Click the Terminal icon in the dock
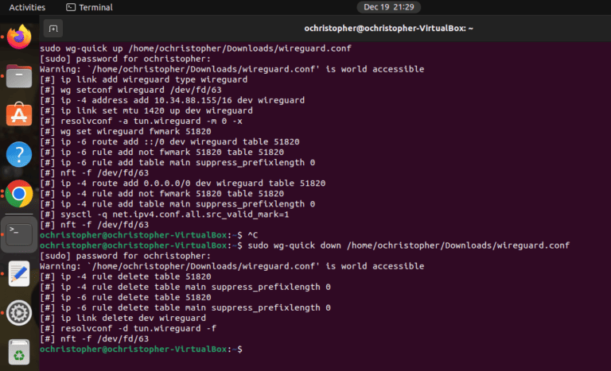Screen dimensions: 611x371 [19, 234]
